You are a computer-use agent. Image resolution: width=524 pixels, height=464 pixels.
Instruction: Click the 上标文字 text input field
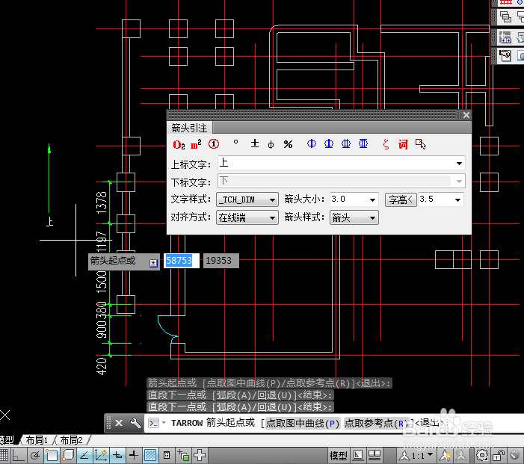click(336, 164)
